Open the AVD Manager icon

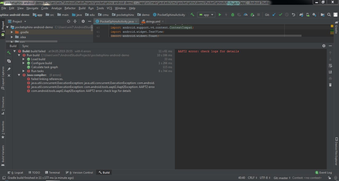coord(308,15)
